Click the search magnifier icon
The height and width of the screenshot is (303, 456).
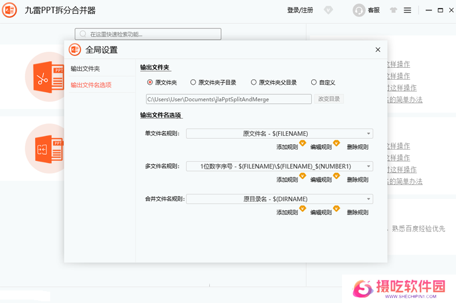84,34
